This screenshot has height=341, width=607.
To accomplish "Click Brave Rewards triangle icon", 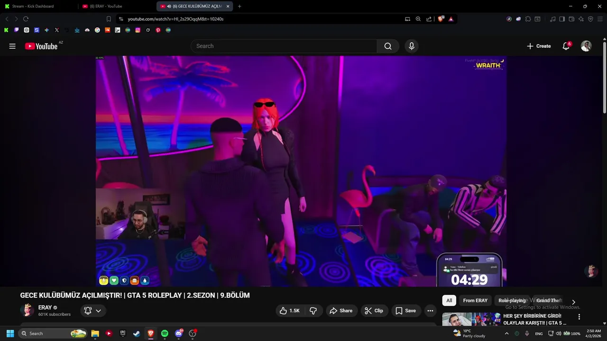I will 451,19.
